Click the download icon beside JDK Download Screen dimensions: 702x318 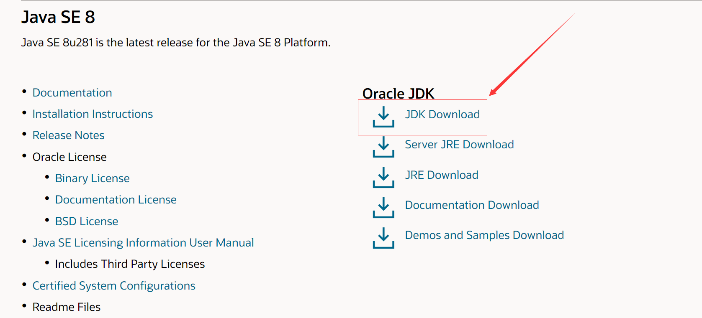point(383,117)
